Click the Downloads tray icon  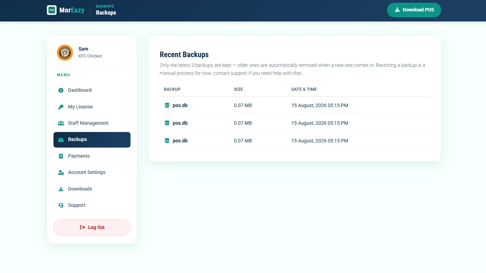point(61,189)
